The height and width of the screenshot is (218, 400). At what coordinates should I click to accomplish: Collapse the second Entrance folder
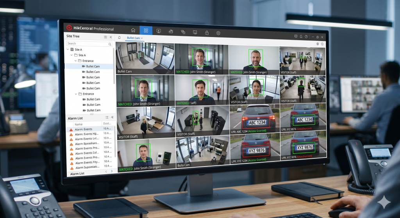click(76, 94)
